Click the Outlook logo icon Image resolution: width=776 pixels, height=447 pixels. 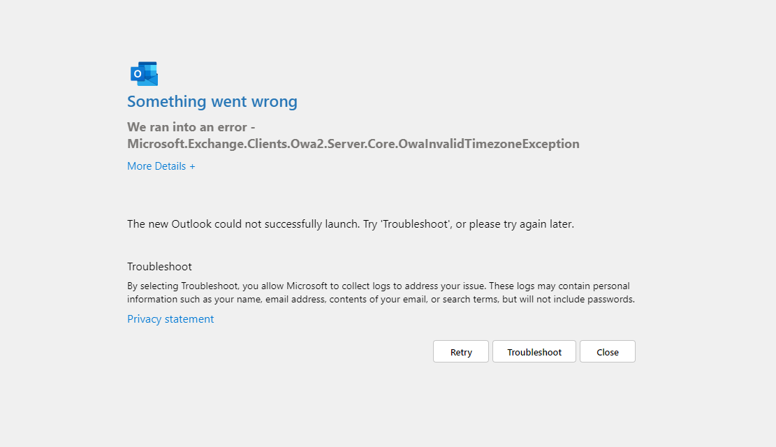(x=144, y=74)
